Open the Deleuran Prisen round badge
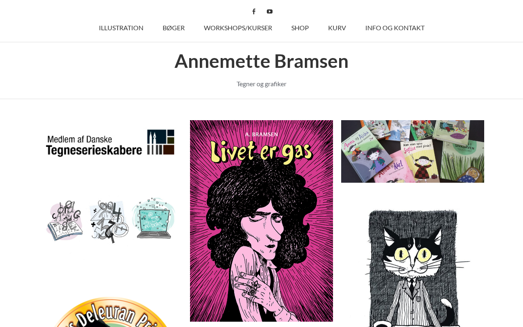 click(x=110, y=312)
